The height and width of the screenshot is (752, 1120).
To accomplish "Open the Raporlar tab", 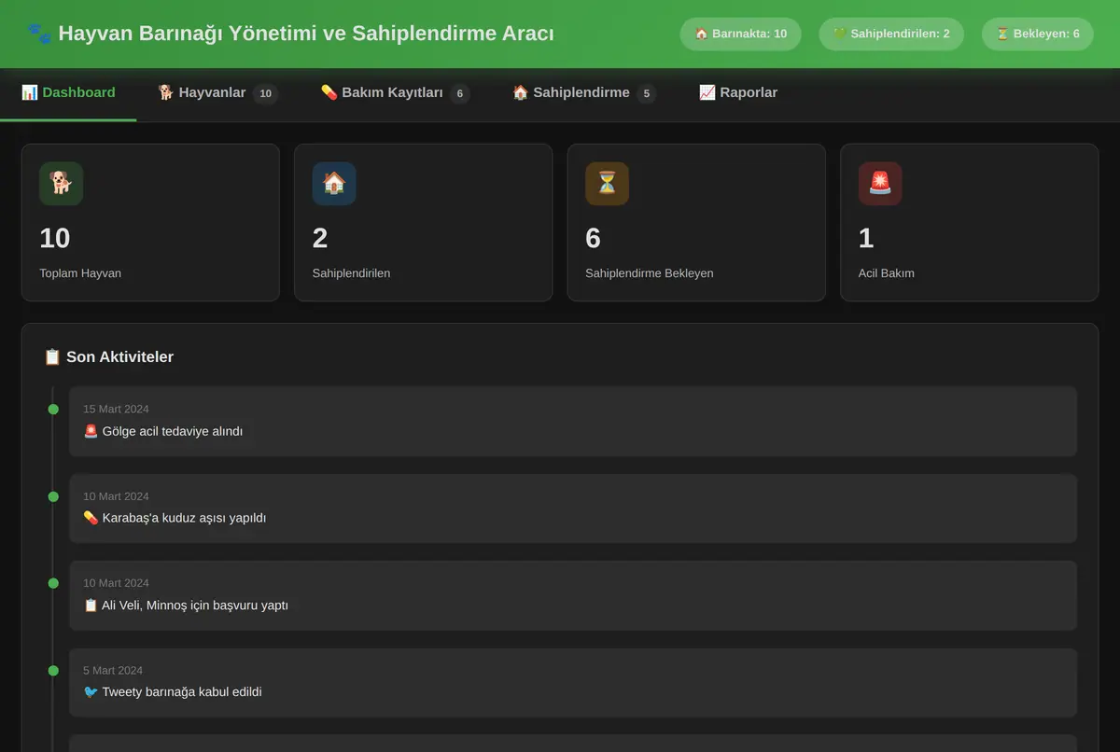I will (738, 93).
